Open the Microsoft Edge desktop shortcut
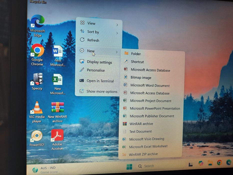 coord(37,25)
